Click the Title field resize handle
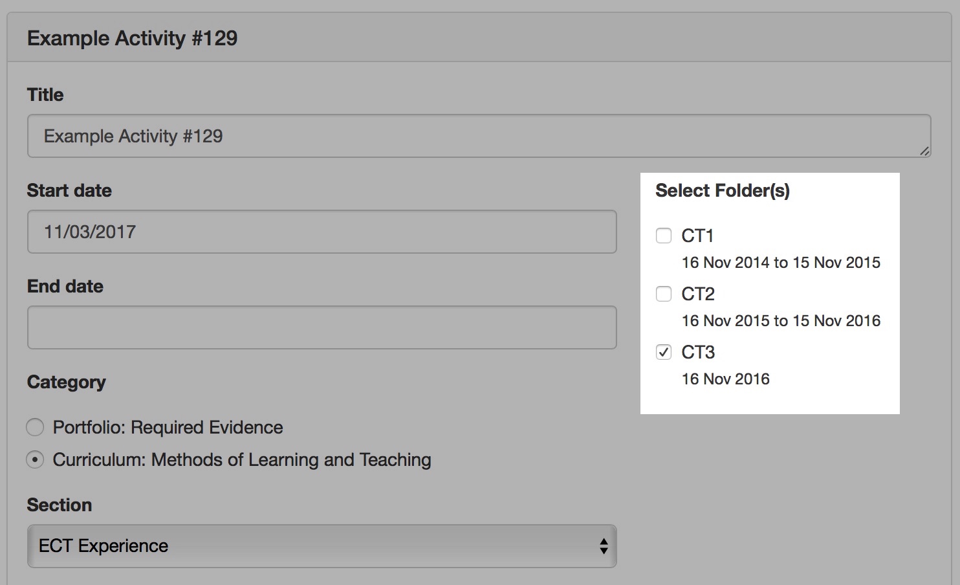Image resolution: width=960 pixels, height=585 pixels. click(x=924, y=151)
